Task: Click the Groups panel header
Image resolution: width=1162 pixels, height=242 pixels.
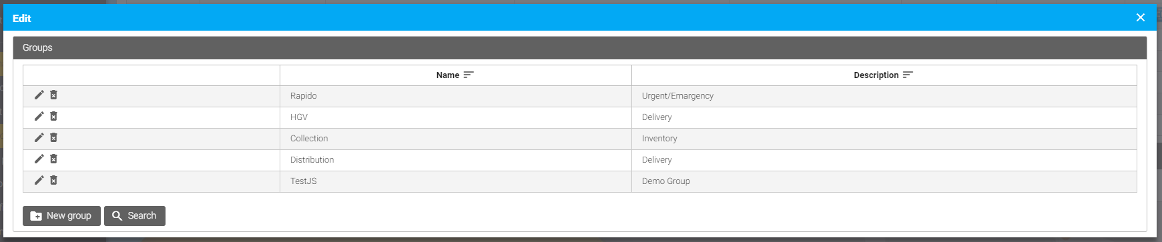Action: pyautogui.click(x=580, y=48)
